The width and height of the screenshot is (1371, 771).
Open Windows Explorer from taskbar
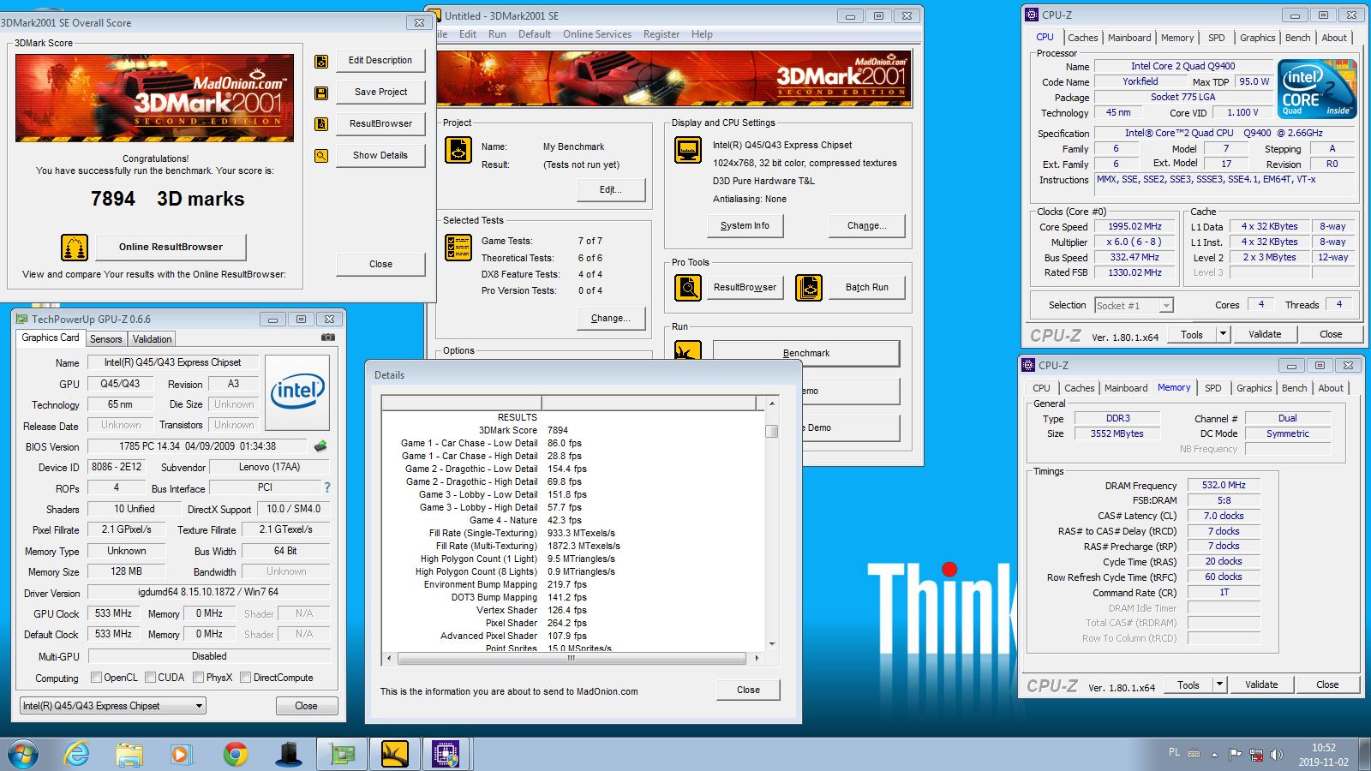[x=129, y=754]
